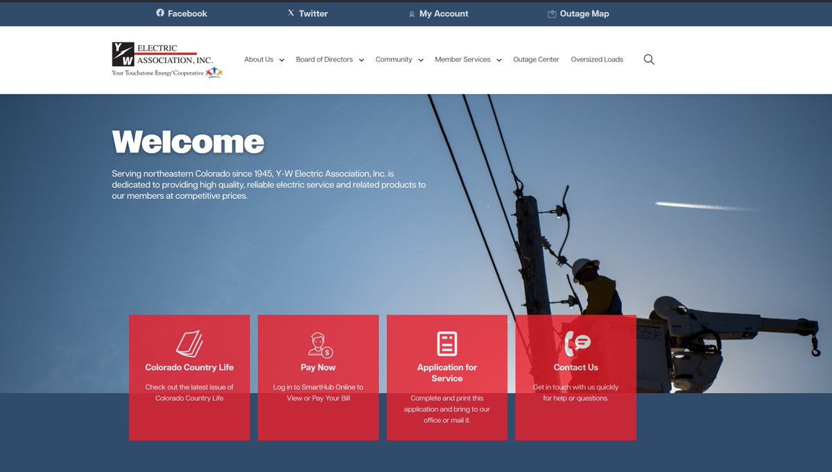832x472 pixels.
Task: Open the Colorado Country Life card title
Action: coord(189,367)
